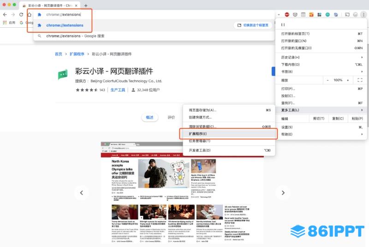This screenshot has height=247, width=369.
Task: Click the user profile avatar icon
Action: coord(355,15)
